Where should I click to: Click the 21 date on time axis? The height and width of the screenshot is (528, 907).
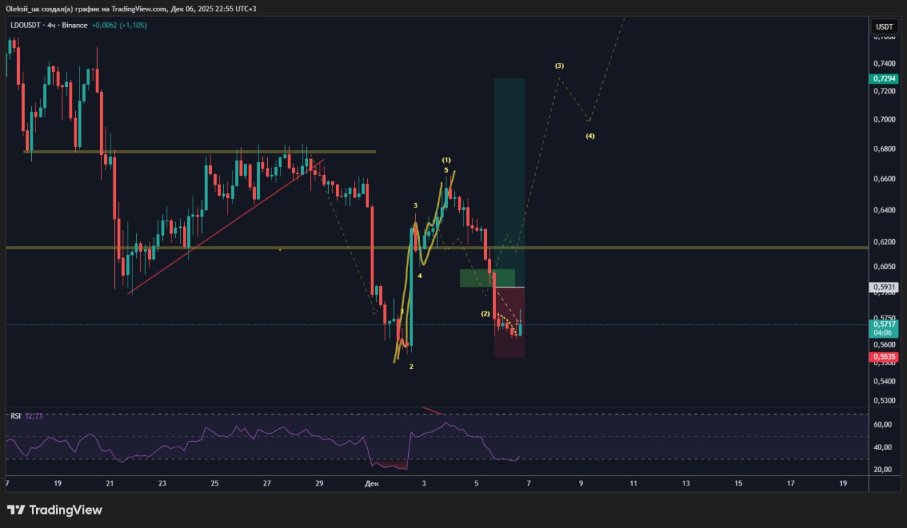coord(110,483)
